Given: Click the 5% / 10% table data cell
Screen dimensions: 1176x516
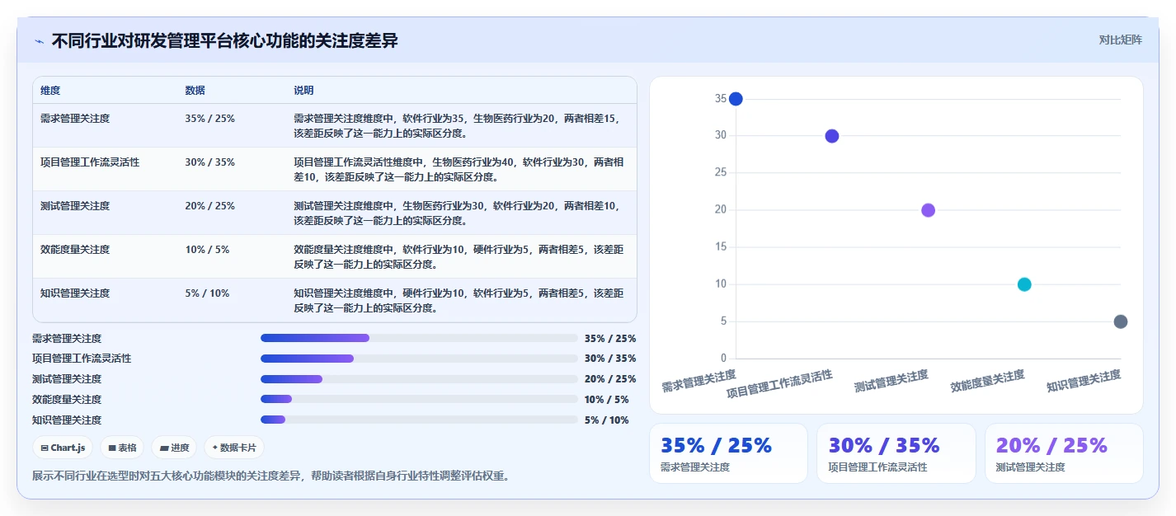Looking at the screenshot, I should (207, 293).
